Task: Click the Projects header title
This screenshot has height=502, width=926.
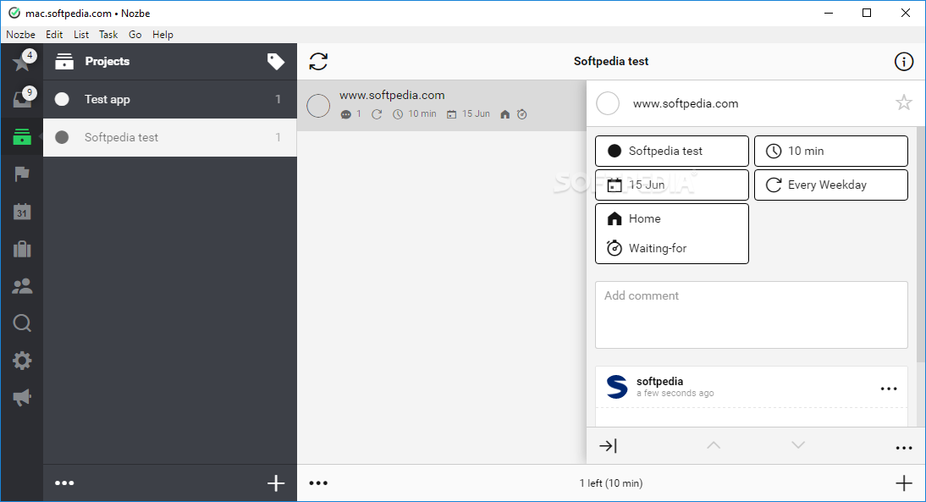Action: click(107, 61)
